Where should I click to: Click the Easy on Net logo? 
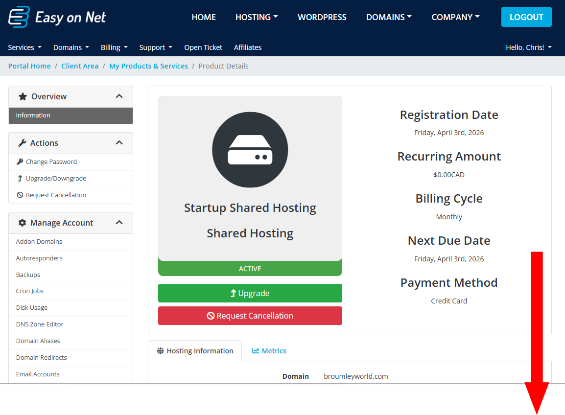(56, 17)
